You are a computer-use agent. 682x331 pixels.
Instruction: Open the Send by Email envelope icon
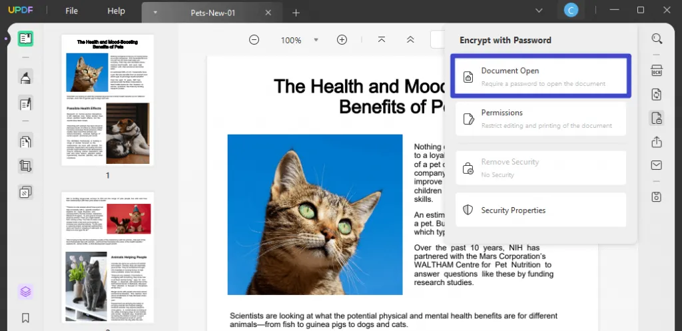click(x=656, y=165)
